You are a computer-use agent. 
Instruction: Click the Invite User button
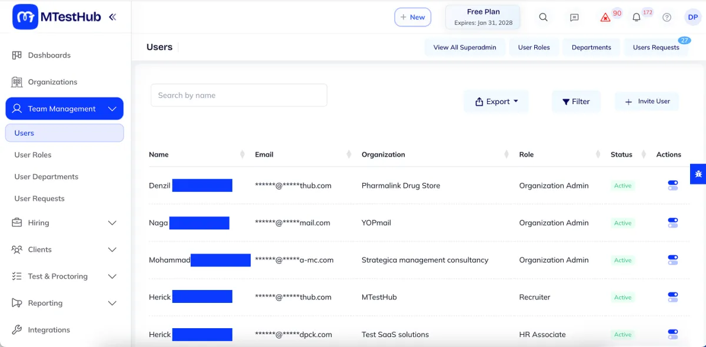(647, 101)
